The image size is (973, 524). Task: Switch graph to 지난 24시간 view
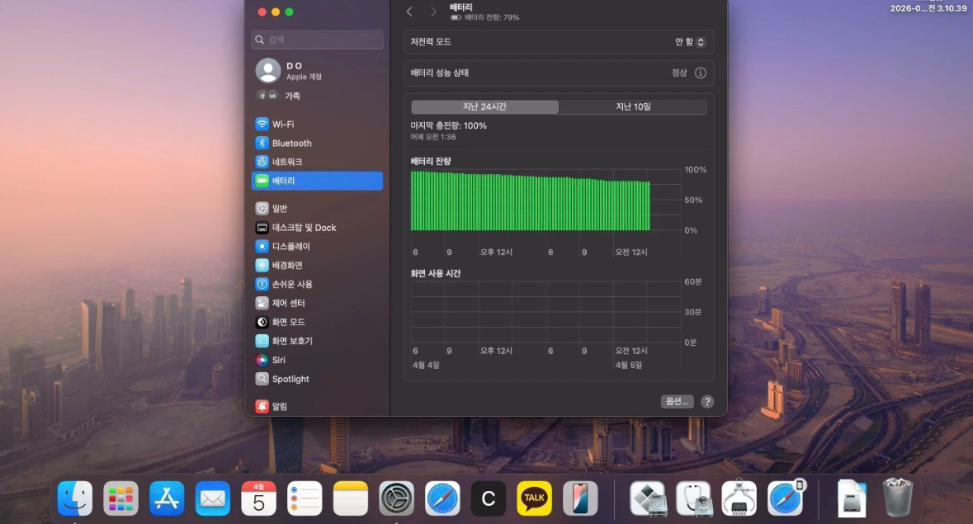(x=484, y=107)
